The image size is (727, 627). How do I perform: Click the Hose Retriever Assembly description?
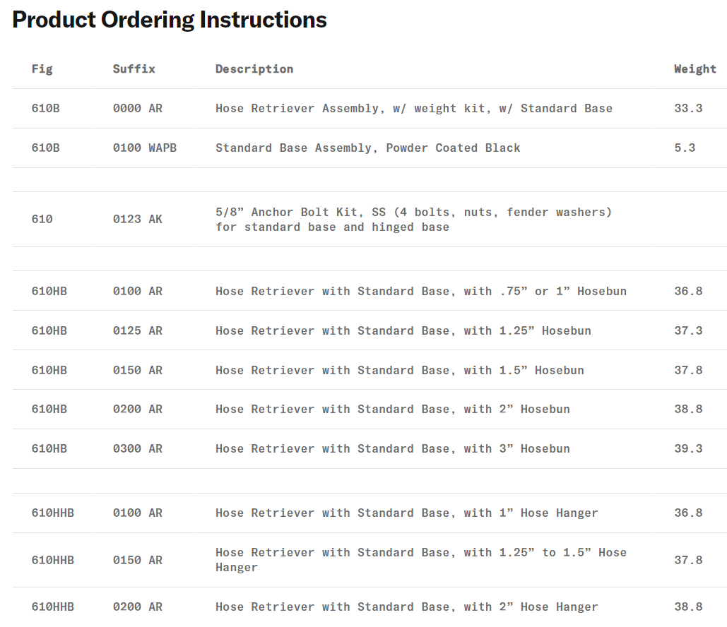tap(413, 109)
